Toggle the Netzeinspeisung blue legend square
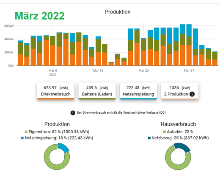Viewport: 220px width, 171px height. (22, 138)
